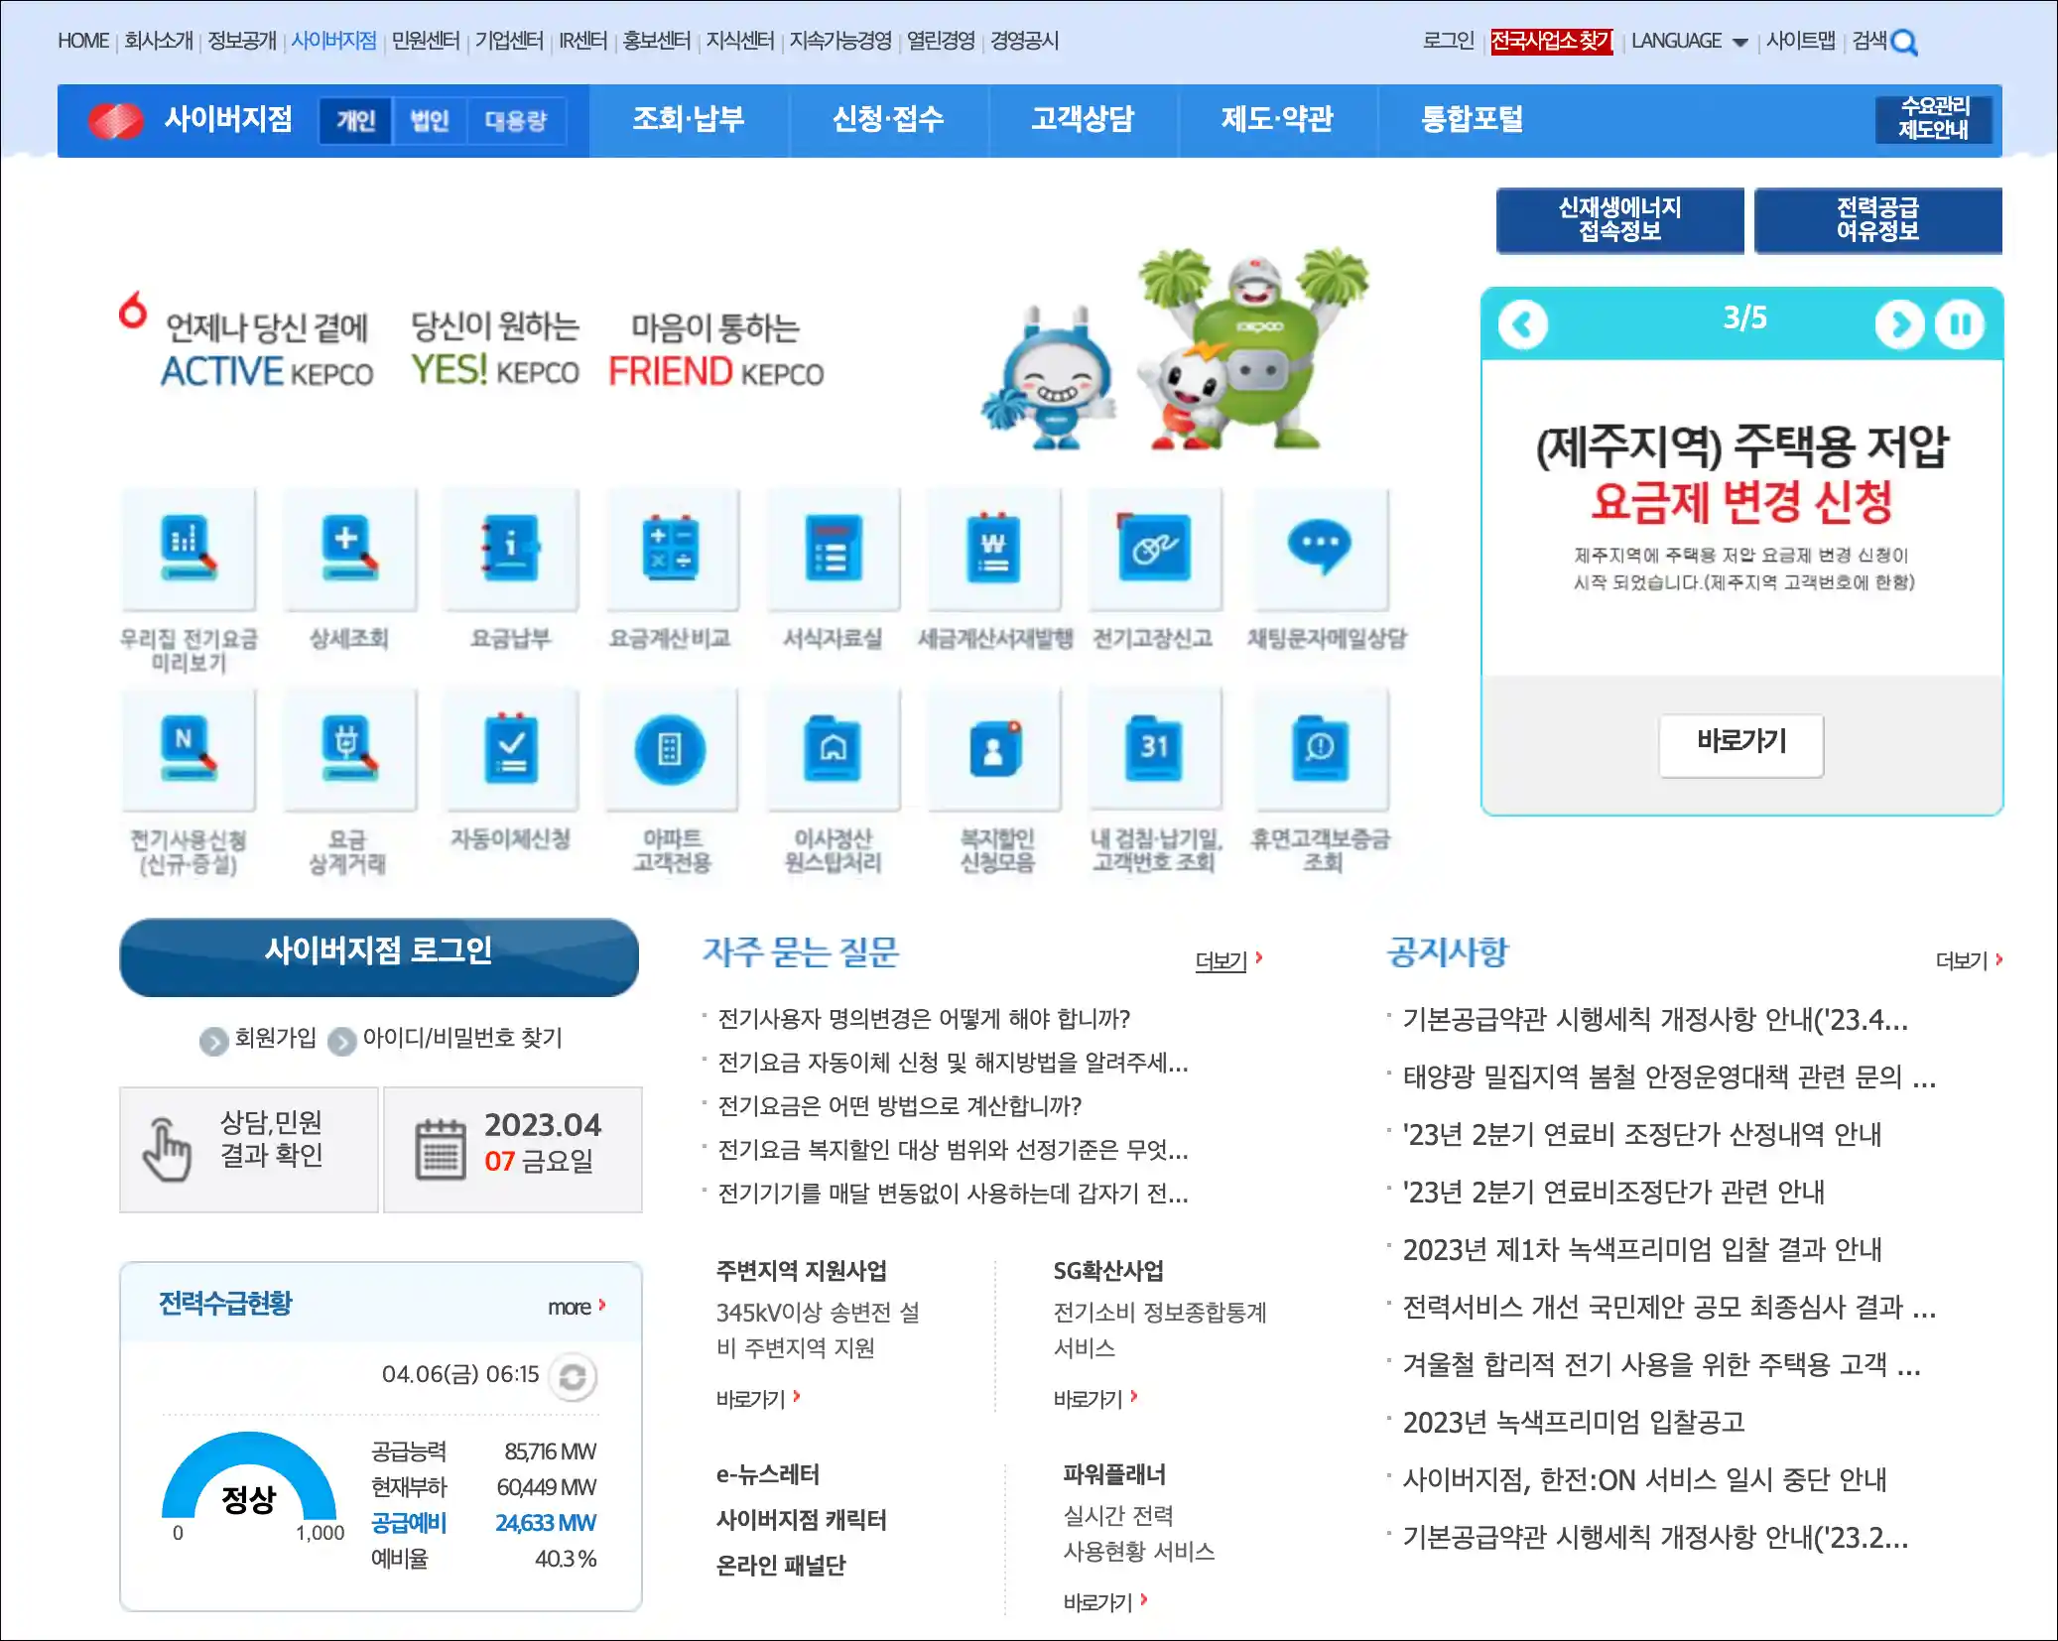Open the 사이트맵 link
Screen dimensions: 2058x1641
coord(1800,42)
